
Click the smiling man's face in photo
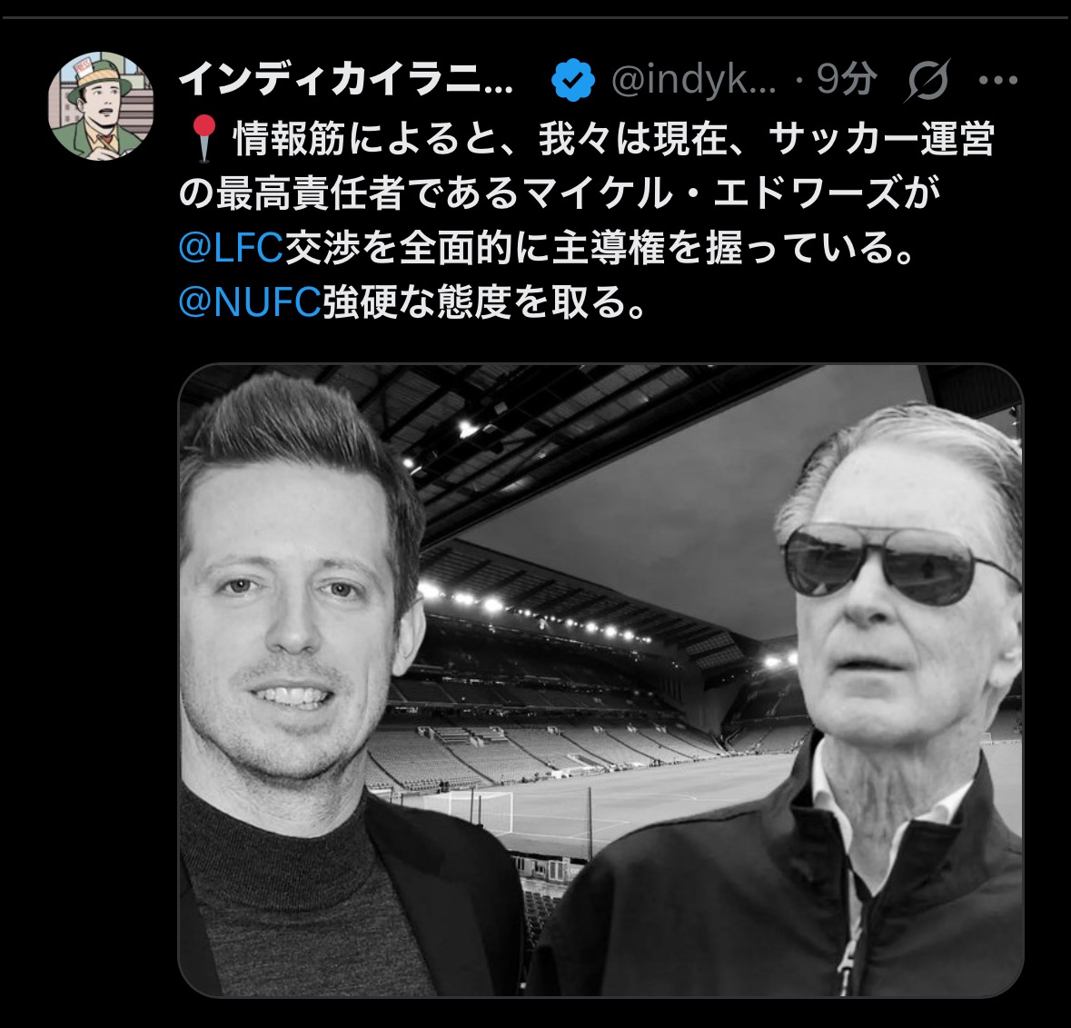point(293,615)
